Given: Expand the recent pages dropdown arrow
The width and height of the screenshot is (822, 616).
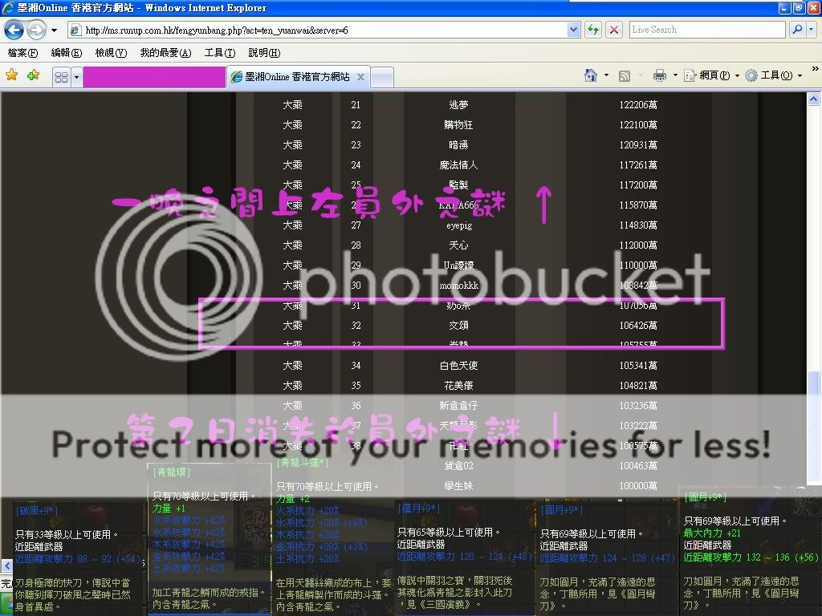Looking at the screenshot, I should [x=54, y=30].
